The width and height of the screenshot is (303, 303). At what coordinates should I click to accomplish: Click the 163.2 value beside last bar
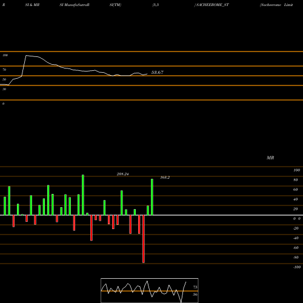(165, 178)
